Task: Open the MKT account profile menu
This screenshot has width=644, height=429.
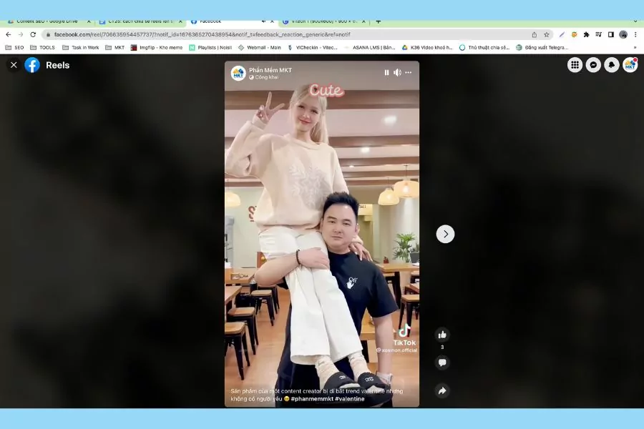Action: (x=629, y=65)
